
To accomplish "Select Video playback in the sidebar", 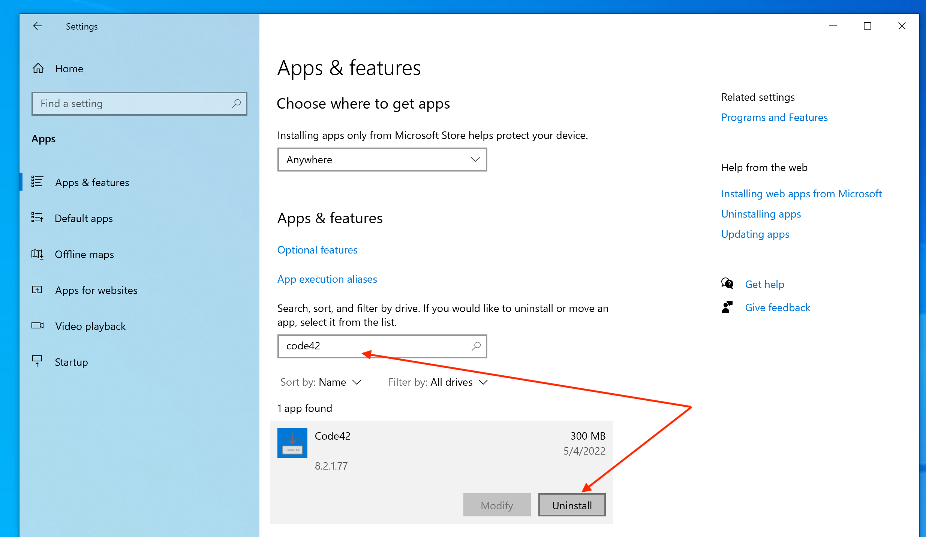I will click(x=90, y=326).
